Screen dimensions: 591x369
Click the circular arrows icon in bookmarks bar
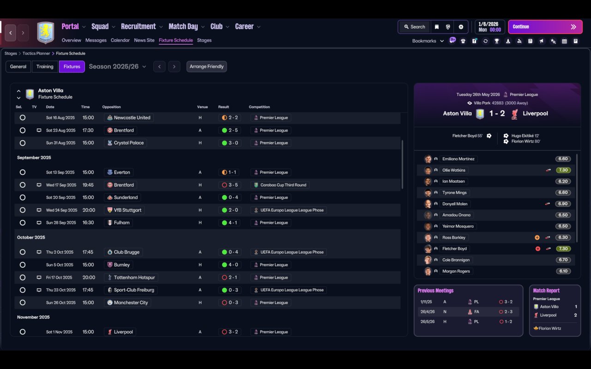tap(485, 41)
